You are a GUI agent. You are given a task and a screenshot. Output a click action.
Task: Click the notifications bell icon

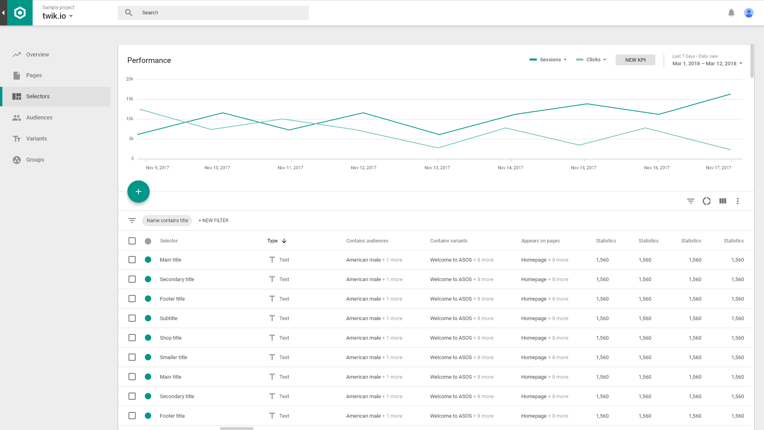pos(731,13)
